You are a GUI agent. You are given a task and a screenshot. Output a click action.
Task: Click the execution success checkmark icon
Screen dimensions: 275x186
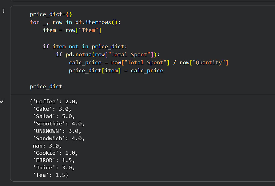[2, 102]
